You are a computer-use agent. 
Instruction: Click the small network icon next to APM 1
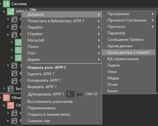click(33, 10)
